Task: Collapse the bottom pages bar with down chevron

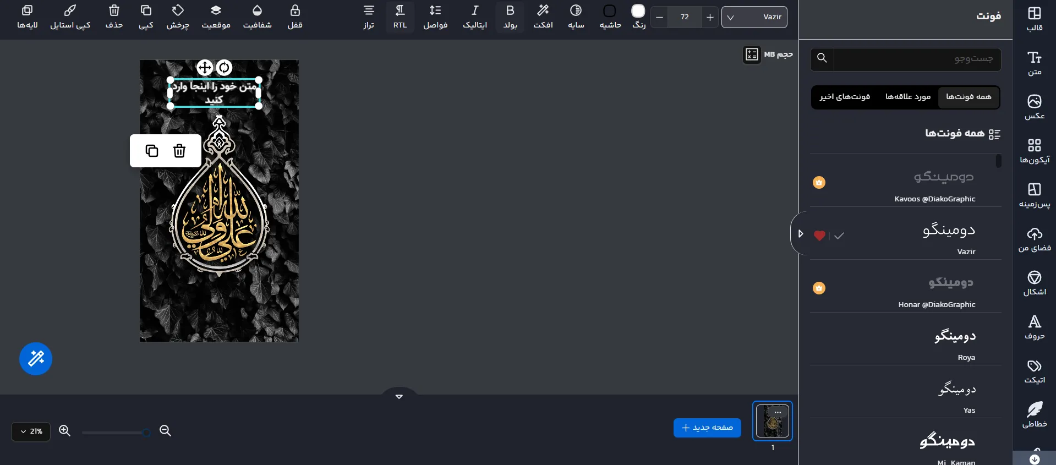Action: click(399, 396)
